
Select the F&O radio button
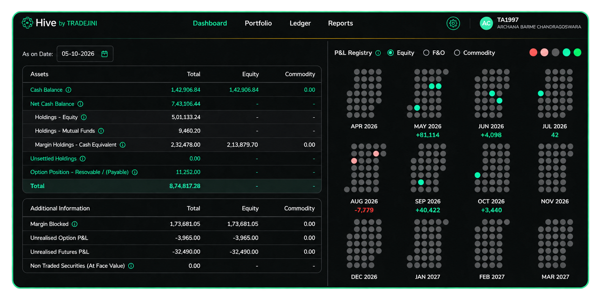point(426,53)
